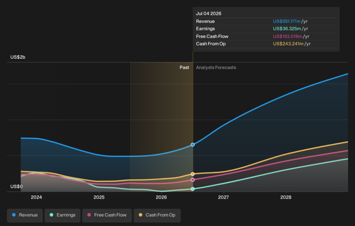The image size is (355, 226).
Task: Click the US$651.117m revenue value
Action: 287,21
